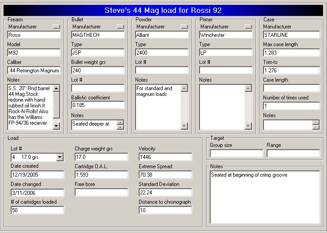Click empty Free bore field
This screenshot has width=327, height=233.
tap(101, 192)
